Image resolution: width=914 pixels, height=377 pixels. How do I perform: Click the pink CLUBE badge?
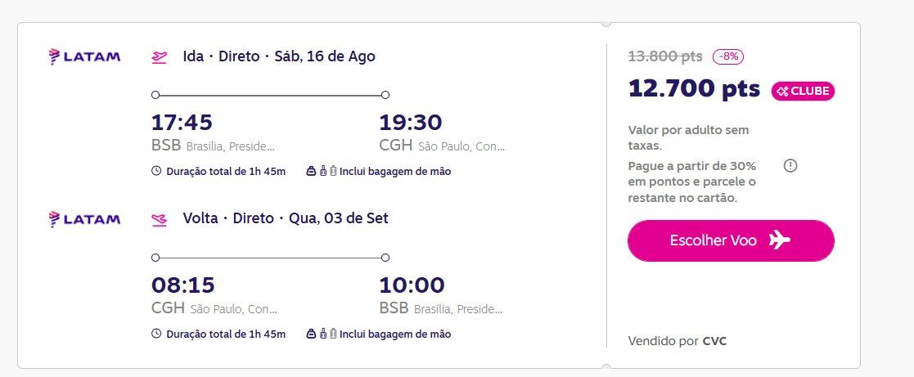804,92
